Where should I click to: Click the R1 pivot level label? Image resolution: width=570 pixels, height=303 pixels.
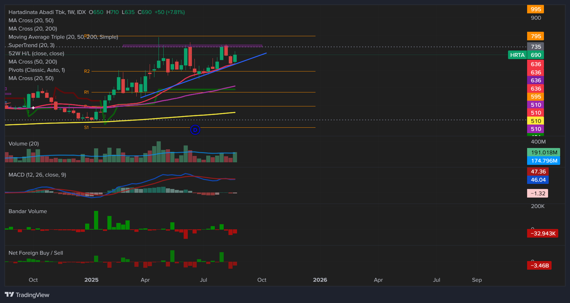tap(86, 92)
